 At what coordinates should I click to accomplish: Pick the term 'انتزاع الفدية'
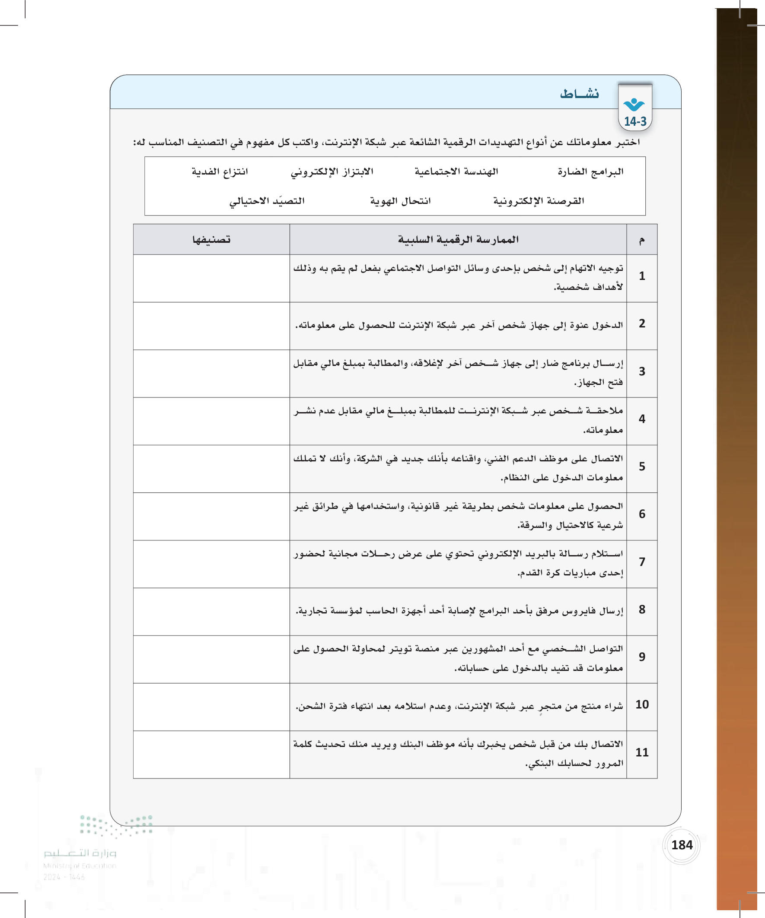pos(220,172)
